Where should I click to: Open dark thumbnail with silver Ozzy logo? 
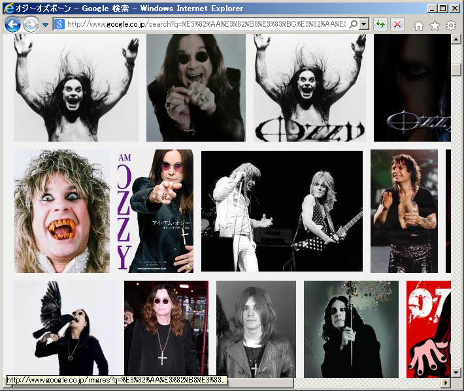(412, 87)
